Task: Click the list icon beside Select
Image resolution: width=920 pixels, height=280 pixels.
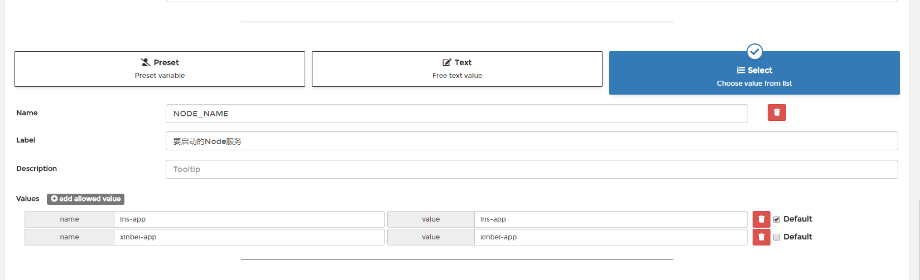Action: (x=740, y=70)
